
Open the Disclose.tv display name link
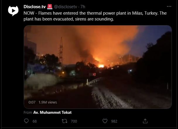(x=35, y=7)
